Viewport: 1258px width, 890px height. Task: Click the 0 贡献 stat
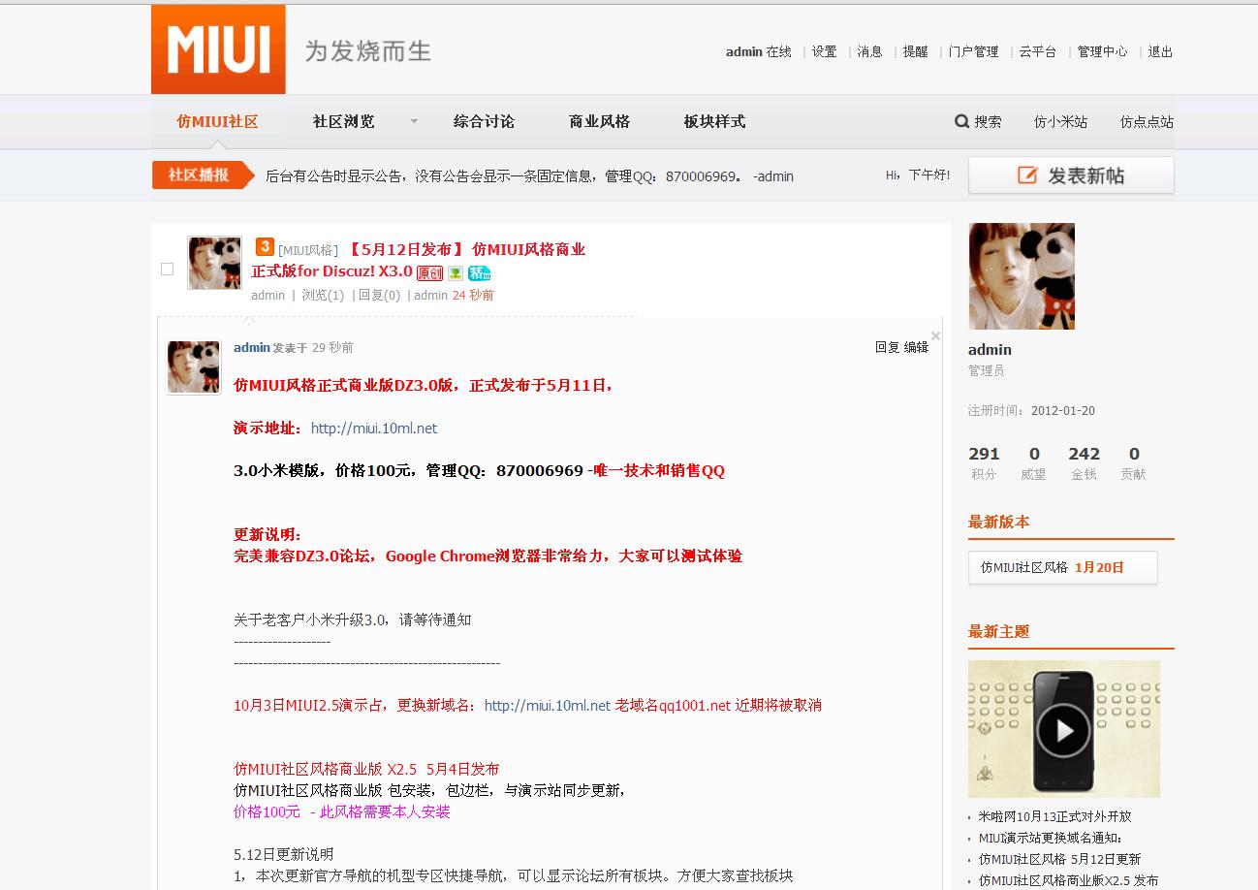[1134, 462]
